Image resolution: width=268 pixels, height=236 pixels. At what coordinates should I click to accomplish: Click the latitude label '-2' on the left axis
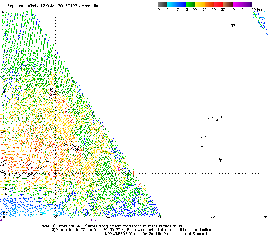(x=3, y=52)
